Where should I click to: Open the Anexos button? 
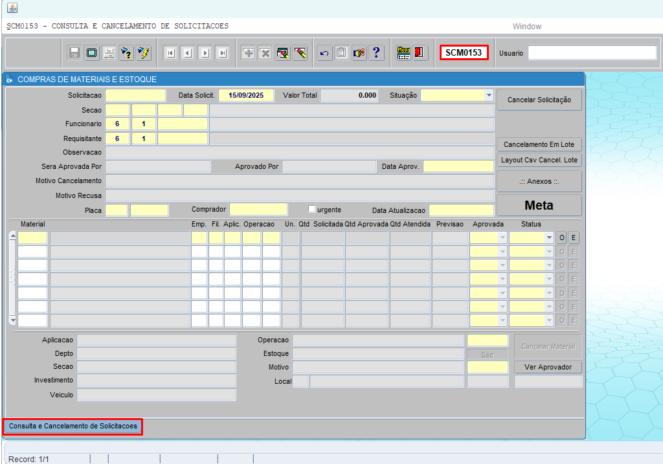539,182
